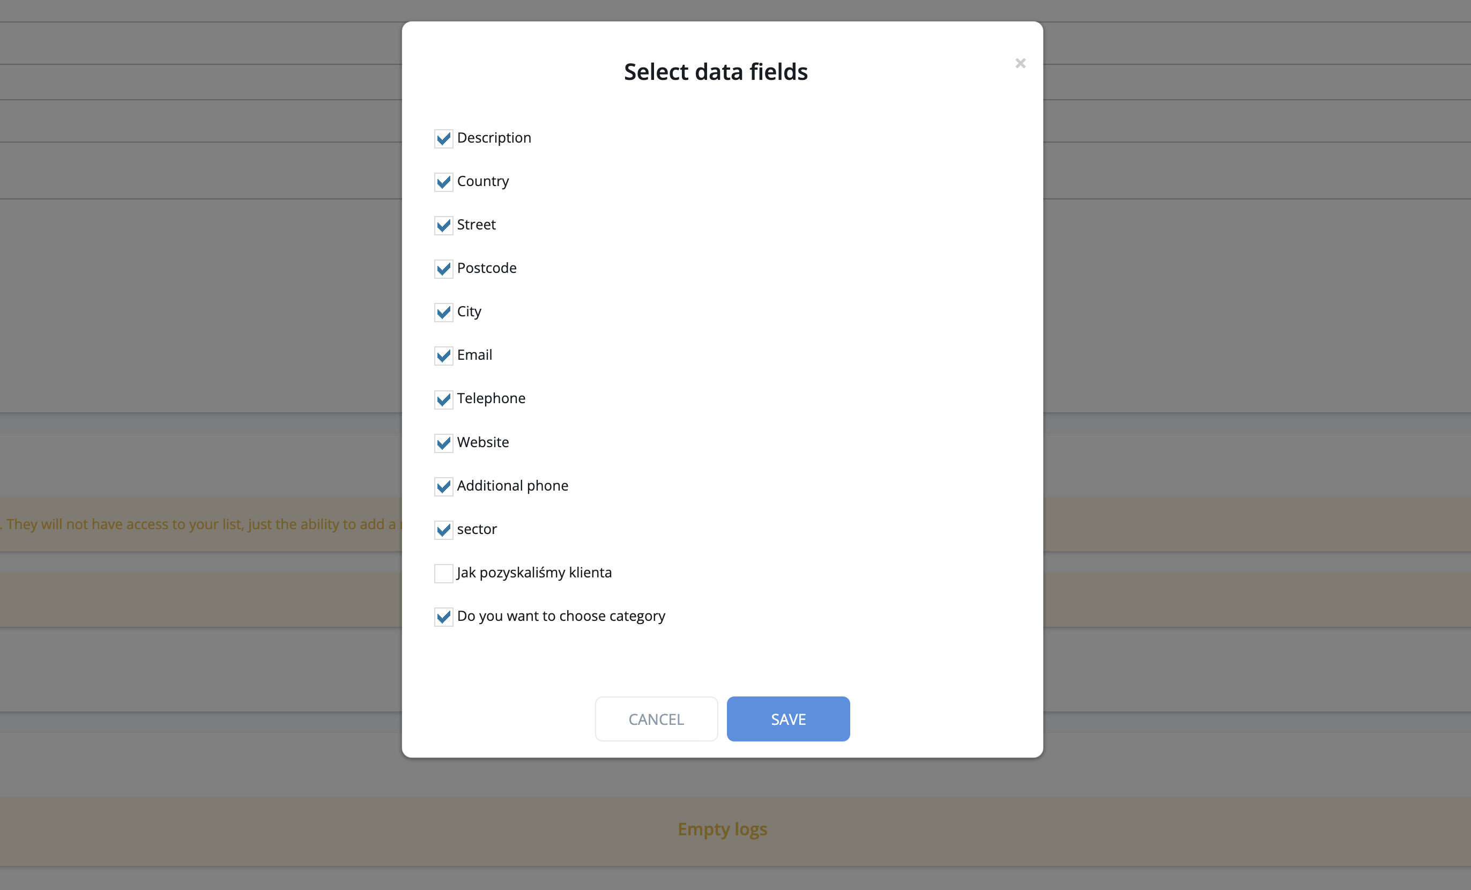
Task: Uncheck Do you want to choose category
Action: click(x=443, y=617)
